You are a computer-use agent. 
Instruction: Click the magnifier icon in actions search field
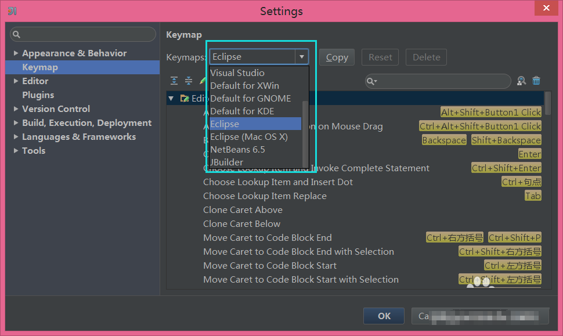pos(371,81)
